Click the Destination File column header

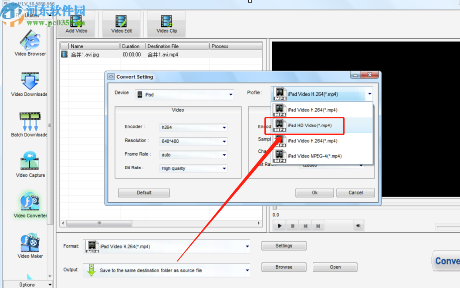177,46
